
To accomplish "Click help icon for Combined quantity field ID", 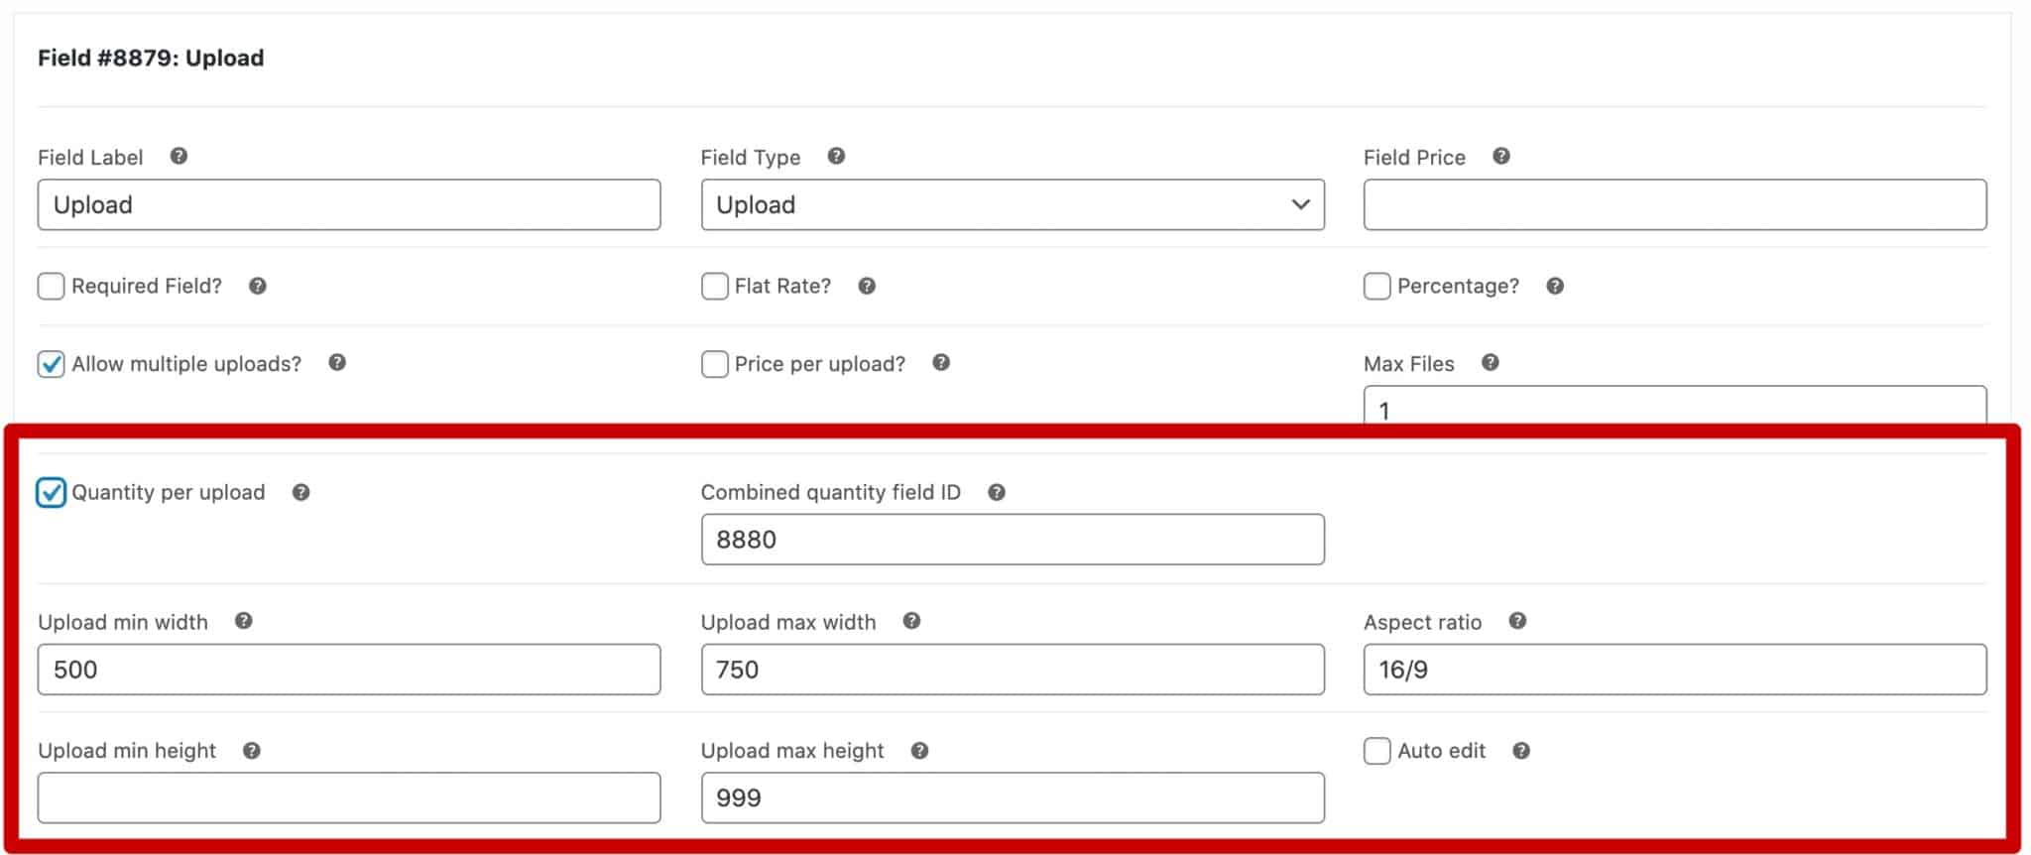I will point(997,492).
